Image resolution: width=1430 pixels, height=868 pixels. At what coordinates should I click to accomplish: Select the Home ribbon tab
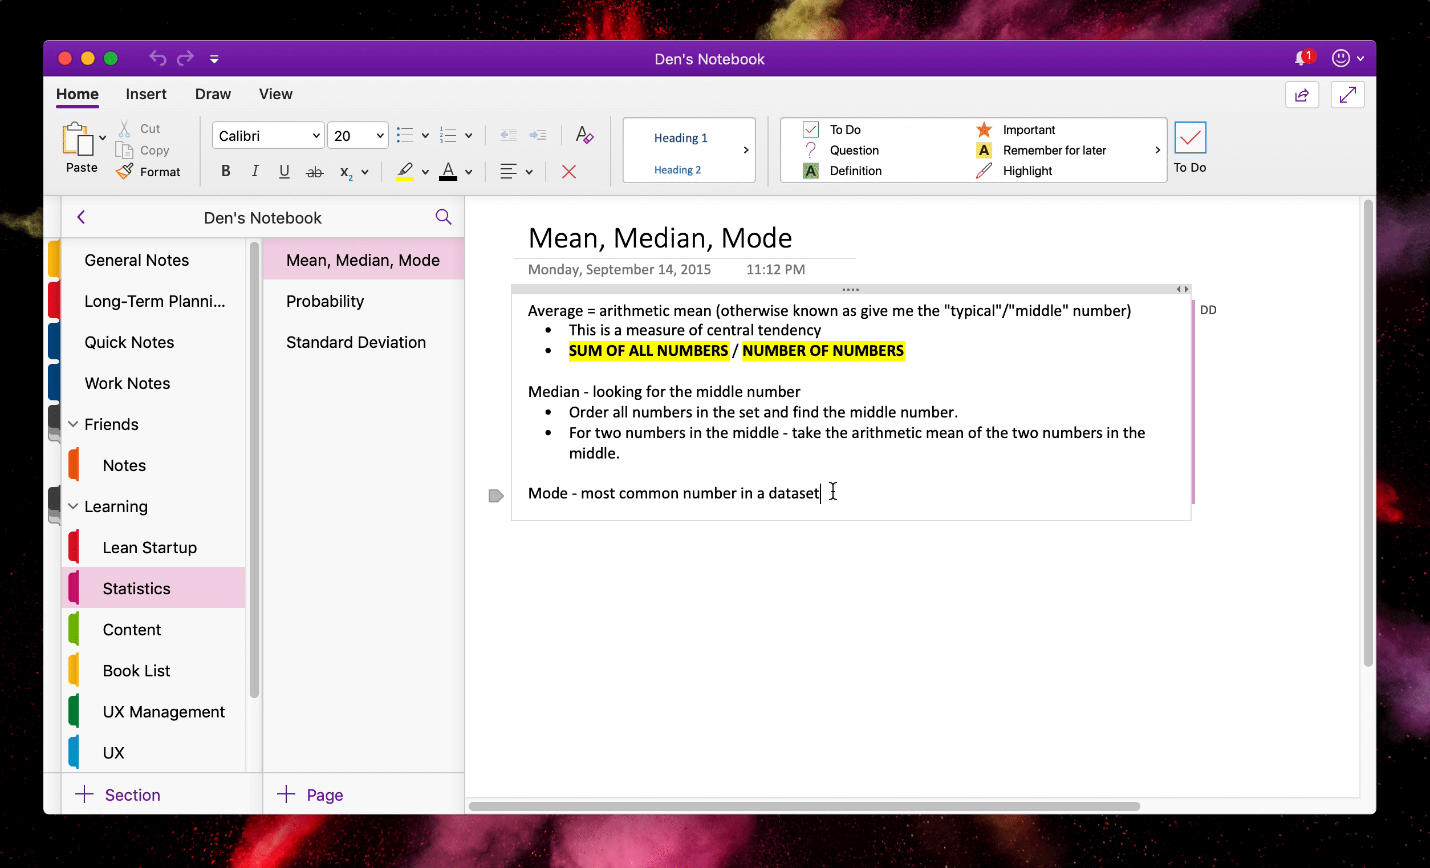[78, 93]
